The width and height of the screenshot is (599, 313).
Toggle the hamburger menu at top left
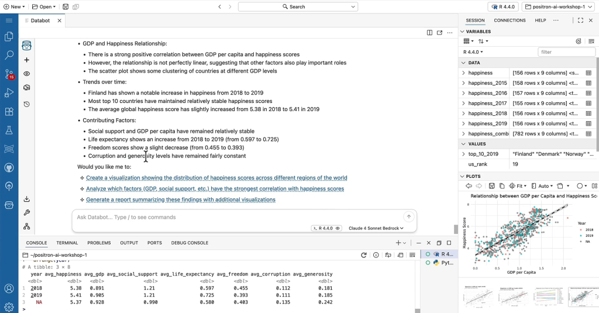pyautogui.click(x=9, y=20)
